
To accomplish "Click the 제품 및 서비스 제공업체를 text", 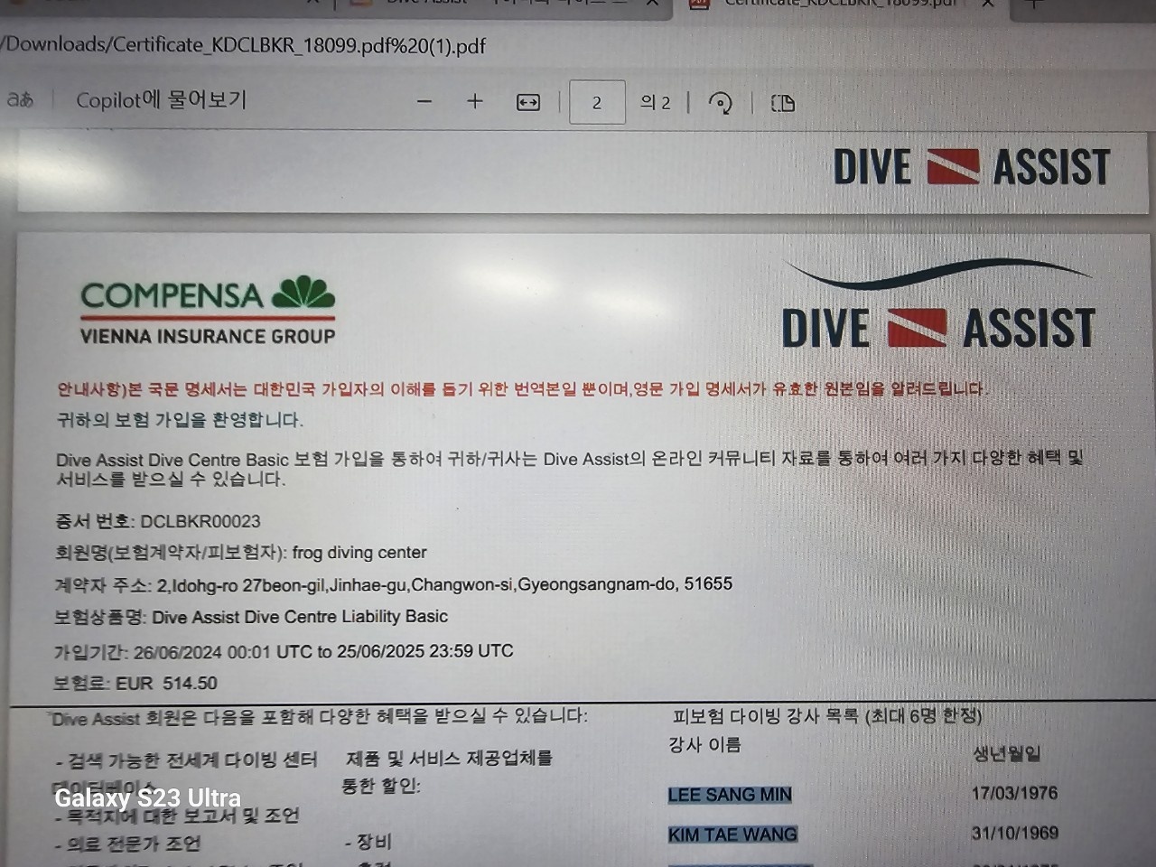I will [x=449, y=758].
